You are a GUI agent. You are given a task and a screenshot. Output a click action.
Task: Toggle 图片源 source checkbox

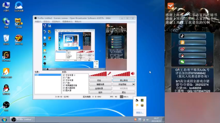64,90
